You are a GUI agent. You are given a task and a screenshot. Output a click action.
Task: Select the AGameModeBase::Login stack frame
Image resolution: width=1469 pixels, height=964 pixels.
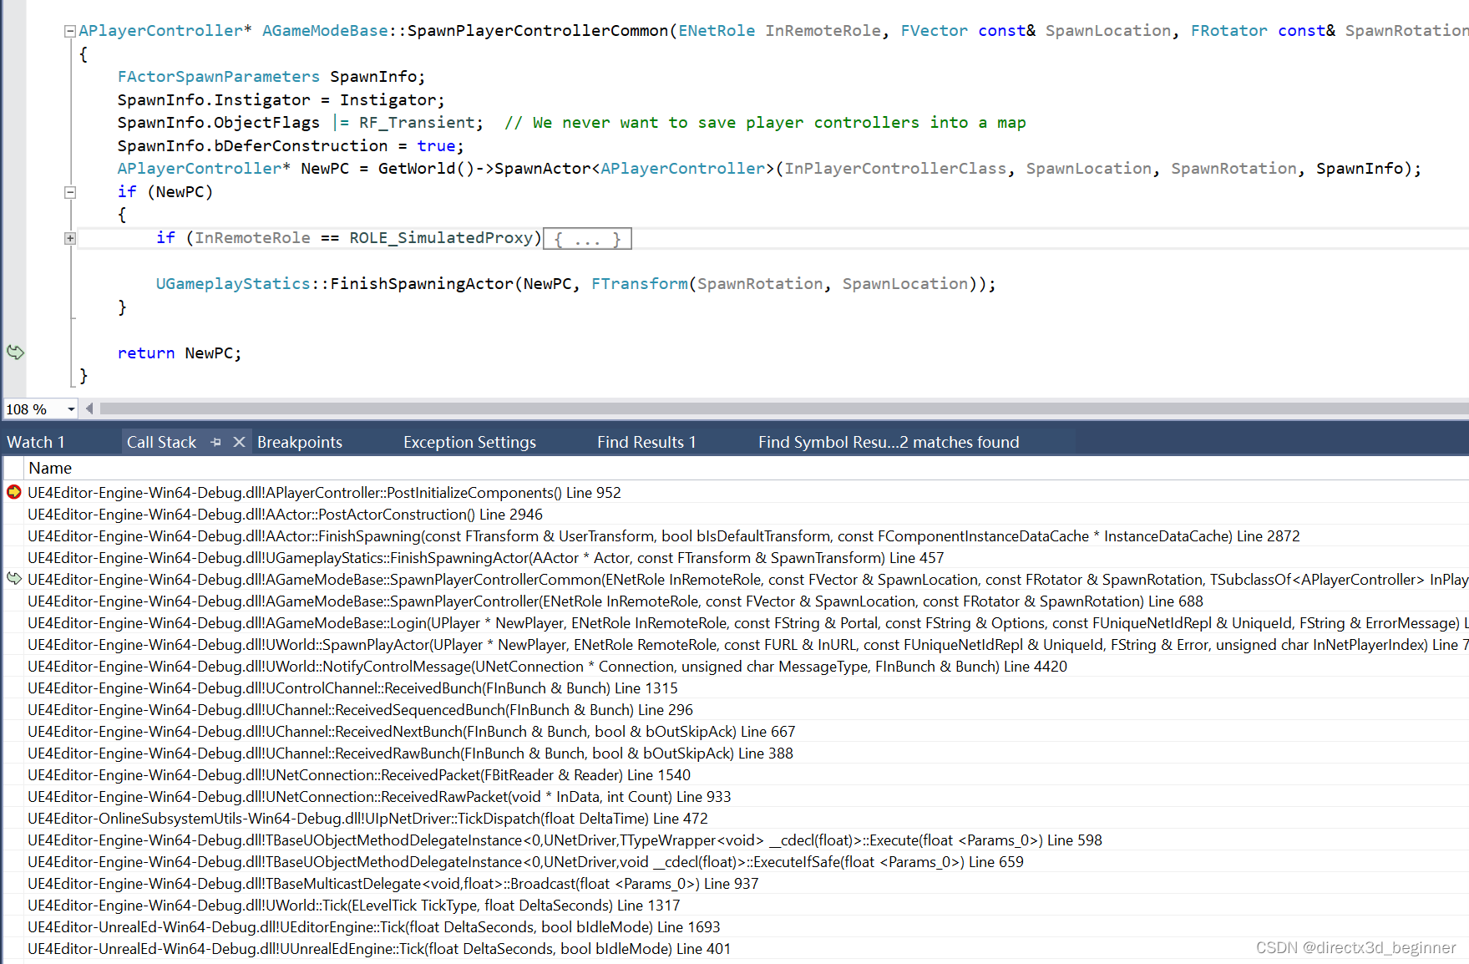tap(747, 623)
